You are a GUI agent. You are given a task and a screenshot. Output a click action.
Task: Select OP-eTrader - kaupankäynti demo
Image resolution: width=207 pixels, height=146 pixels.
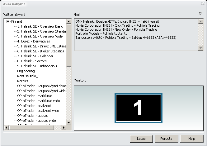[x=42, y=86]
